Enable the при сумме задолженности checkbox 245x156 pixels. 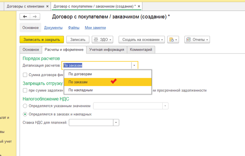25,91
